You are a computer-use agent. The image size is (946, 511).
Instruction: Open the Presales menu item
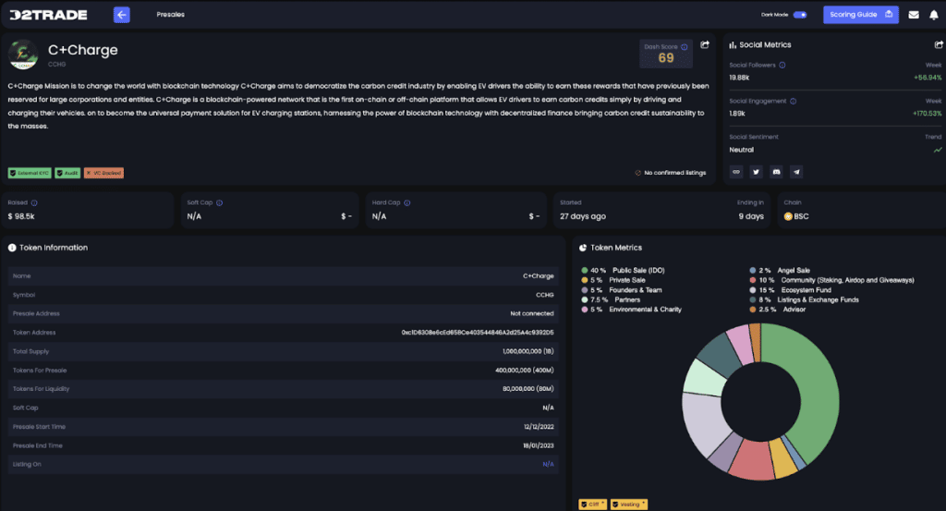[x=171, y=15]
